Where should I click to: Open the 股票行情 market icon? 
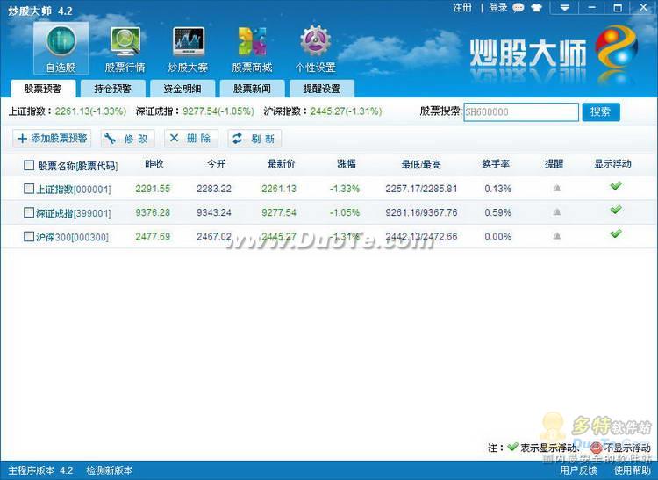click(x=125, y=48)
